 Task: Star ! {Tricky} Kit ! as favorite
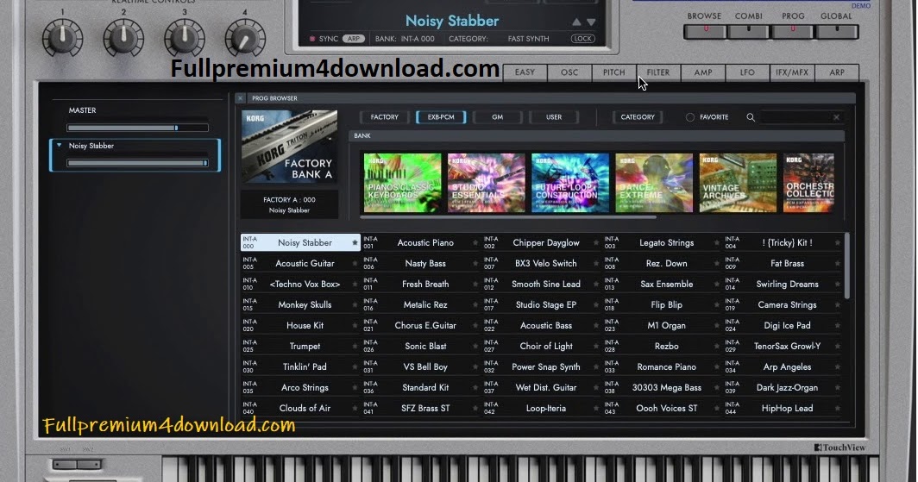837,243
